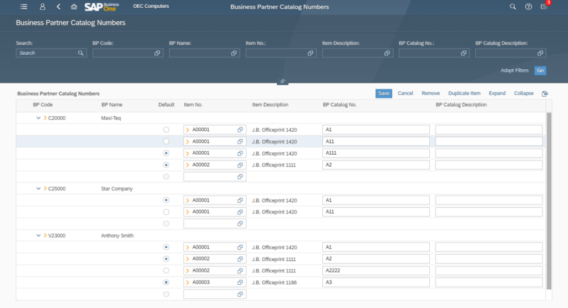Select default radio for Star Company A1 row
The width and height of the screenshot is (568, 308).
166,200
